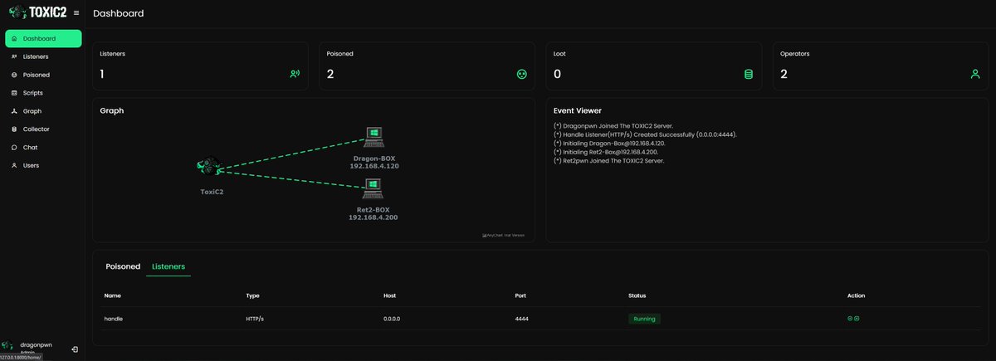Click the Operators card label
The height and width of the screenshot is (361, 996).
795,53
